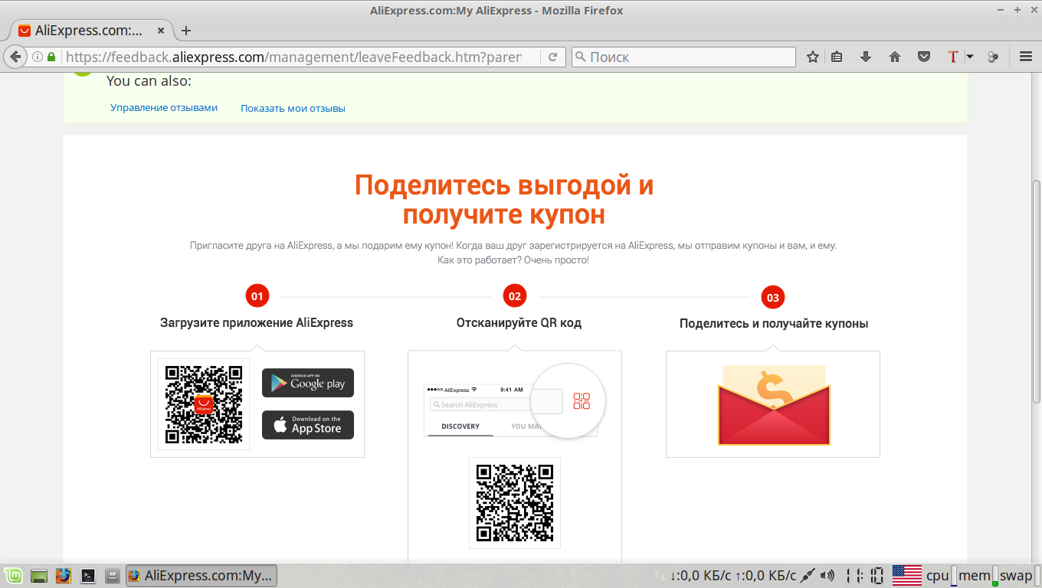Image resolution: width=1042 pixels, height=588 pixels.
Task: Click the QR code under the scan illustration
Action: click(515, 503)
